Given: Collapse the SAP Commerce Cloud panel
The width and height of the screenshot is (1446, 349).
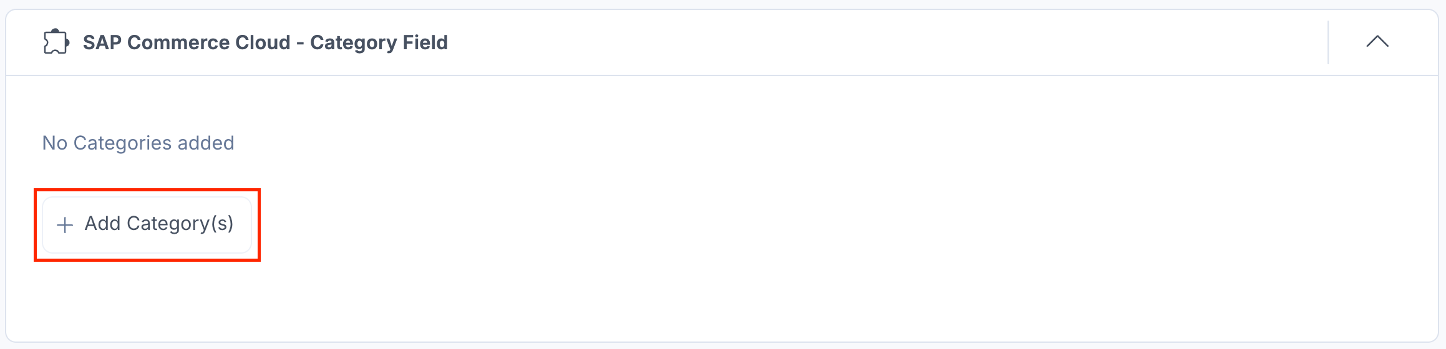Looking at the screenshot, I should coord(1377,42).
